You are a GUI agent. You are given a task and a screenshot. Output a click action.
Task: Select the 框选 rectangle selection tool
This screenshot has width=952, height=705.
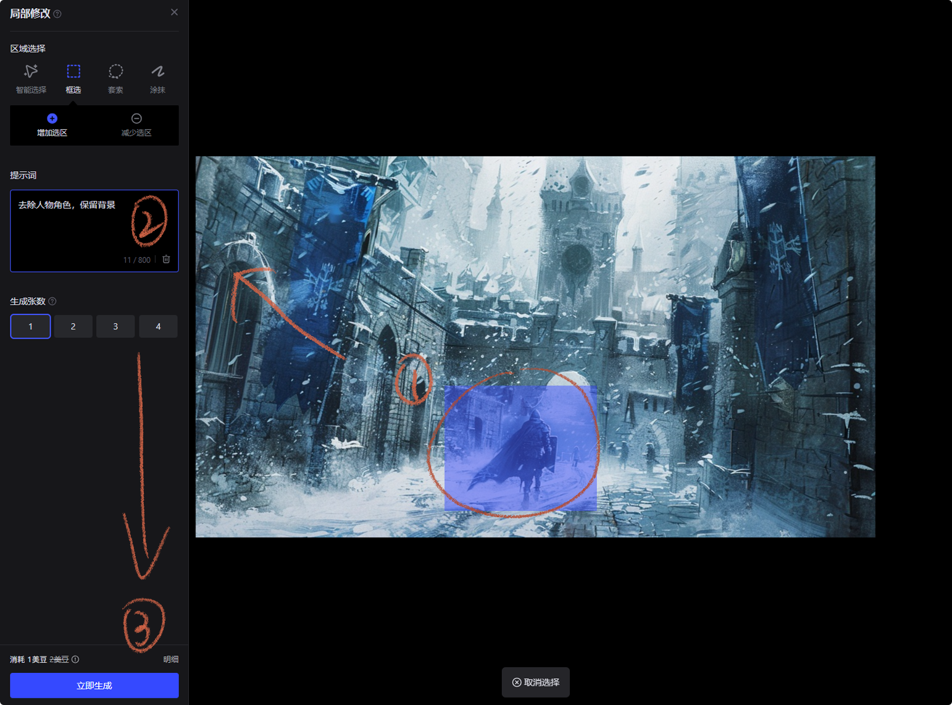(73, 78)
